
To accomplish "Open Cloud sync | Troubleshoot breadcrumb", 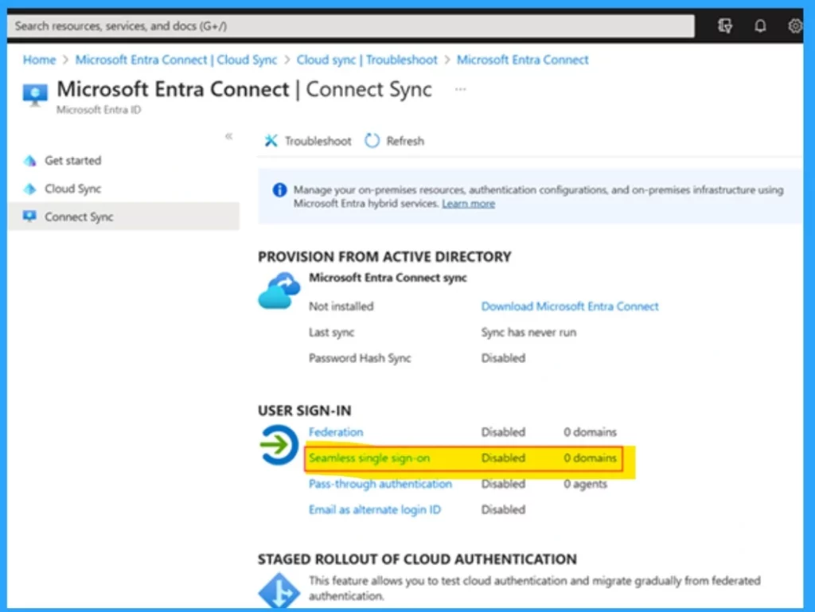I will (x=367, y=60).
